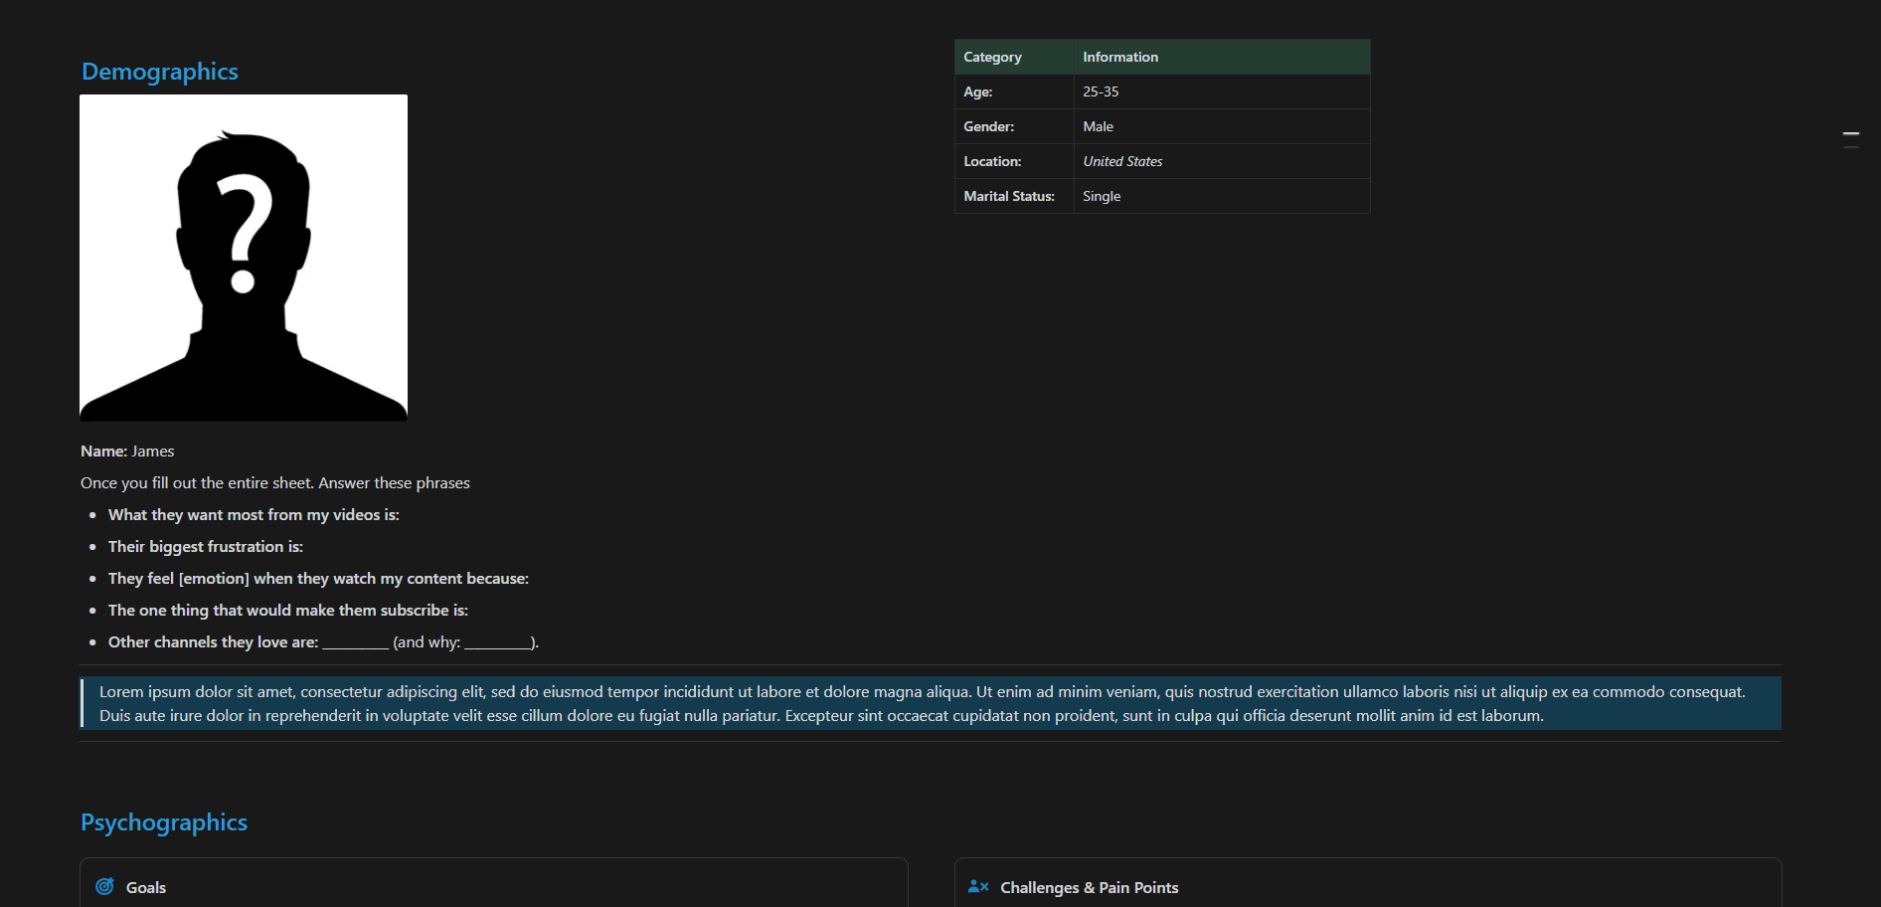Open the silhouette profile placeholder image
Viewport: 1881px width, 907px height.
pos(244,258)
